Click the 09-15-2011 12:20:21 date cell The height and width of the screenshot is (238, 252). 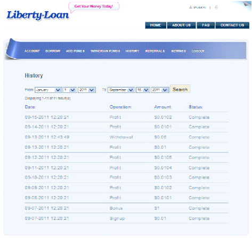click(47, 117)
